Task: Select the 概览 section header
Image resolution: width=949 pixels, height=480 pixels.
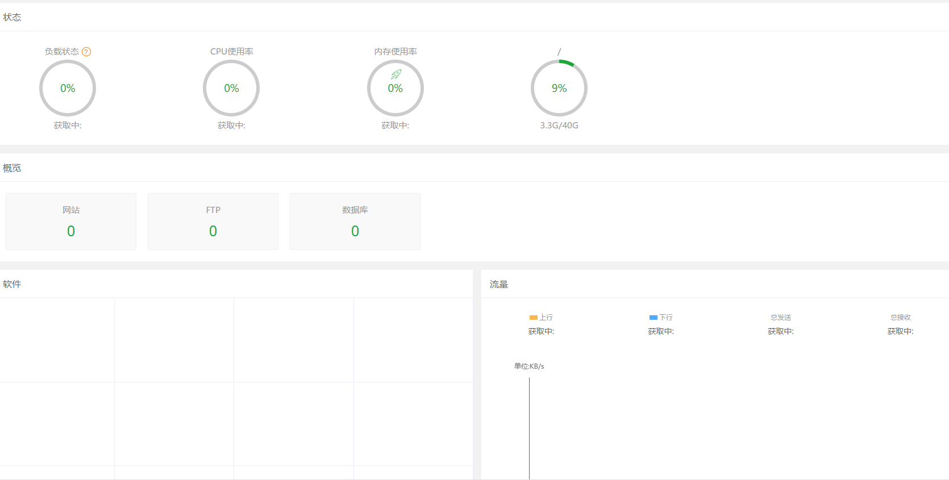Action: [12, 168]
